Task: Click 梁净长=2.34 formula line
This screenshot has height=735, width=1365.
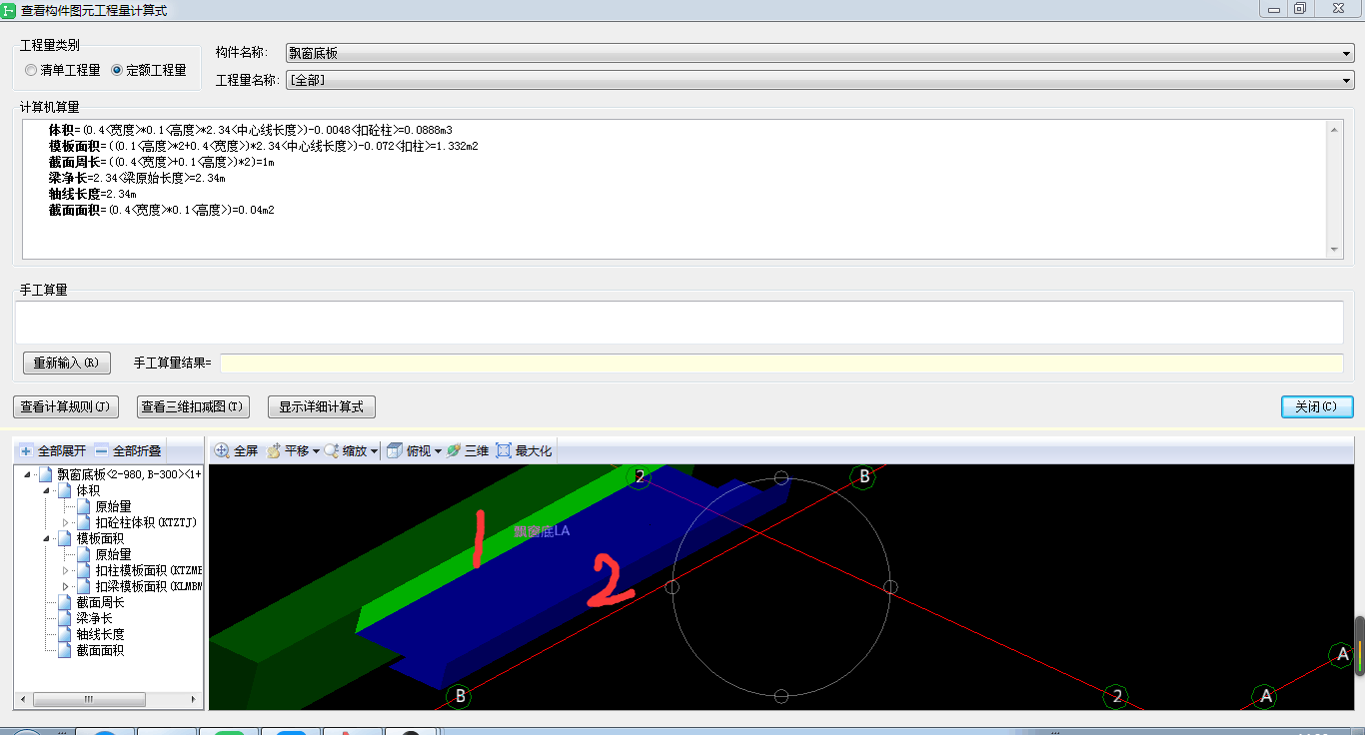Action: pyautogui.click(x=137, y=178)
